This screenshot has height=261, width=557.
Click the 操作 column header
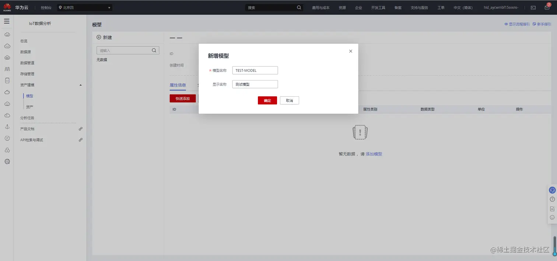coord(519,109)
